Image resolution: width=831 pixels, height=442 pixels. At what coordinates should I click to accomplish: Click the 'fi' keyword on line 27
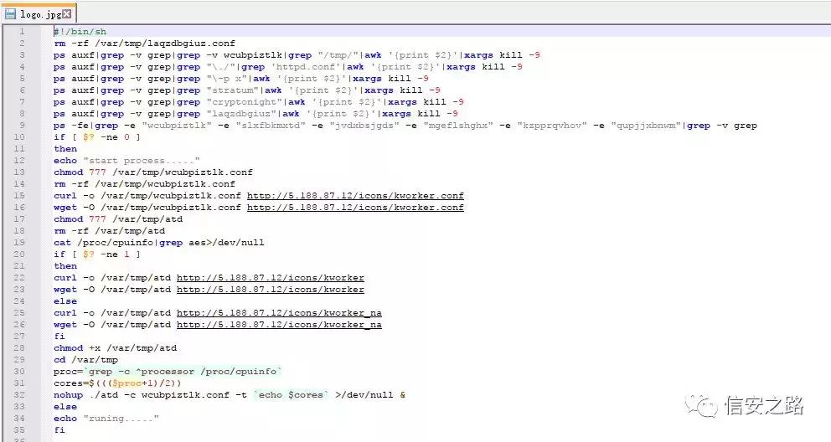pyautogui.click(x=59, y=337)
